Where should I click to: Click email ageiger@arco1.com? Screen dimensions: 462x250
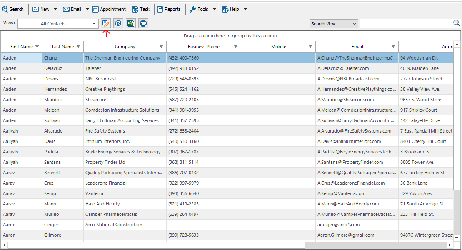(x=357, y=225)
